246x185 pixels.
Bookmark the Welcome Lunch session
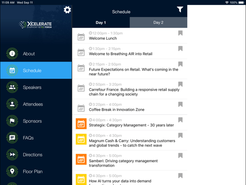tap(180, 33)
